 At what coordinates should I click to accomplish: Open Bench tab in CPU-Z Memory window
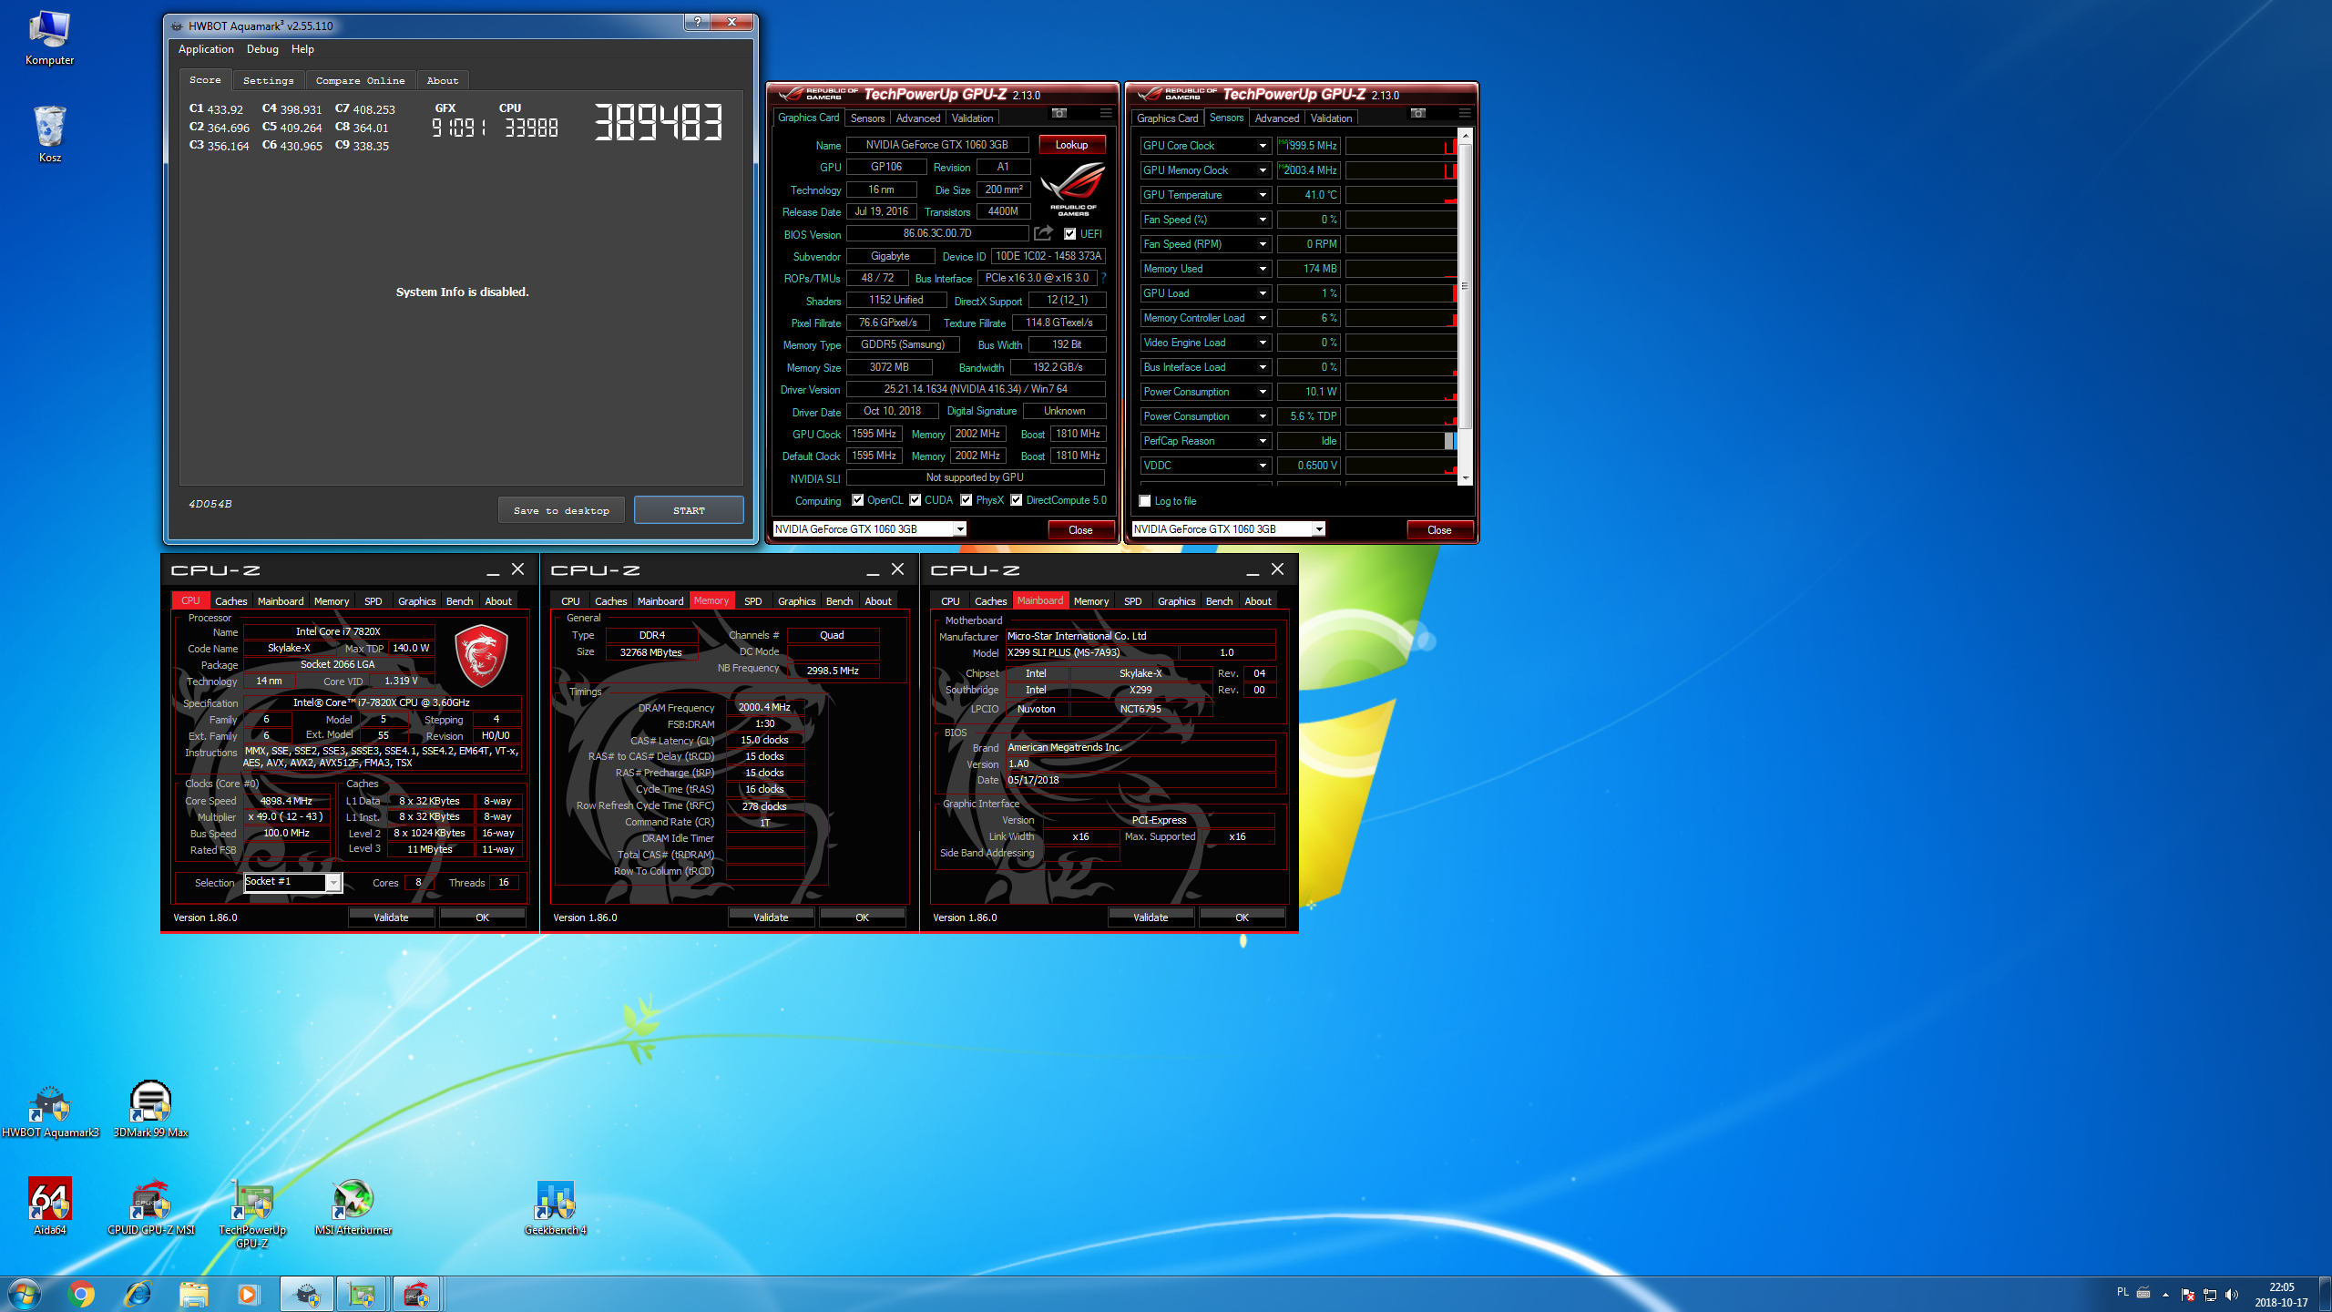[x=839, y=601]
